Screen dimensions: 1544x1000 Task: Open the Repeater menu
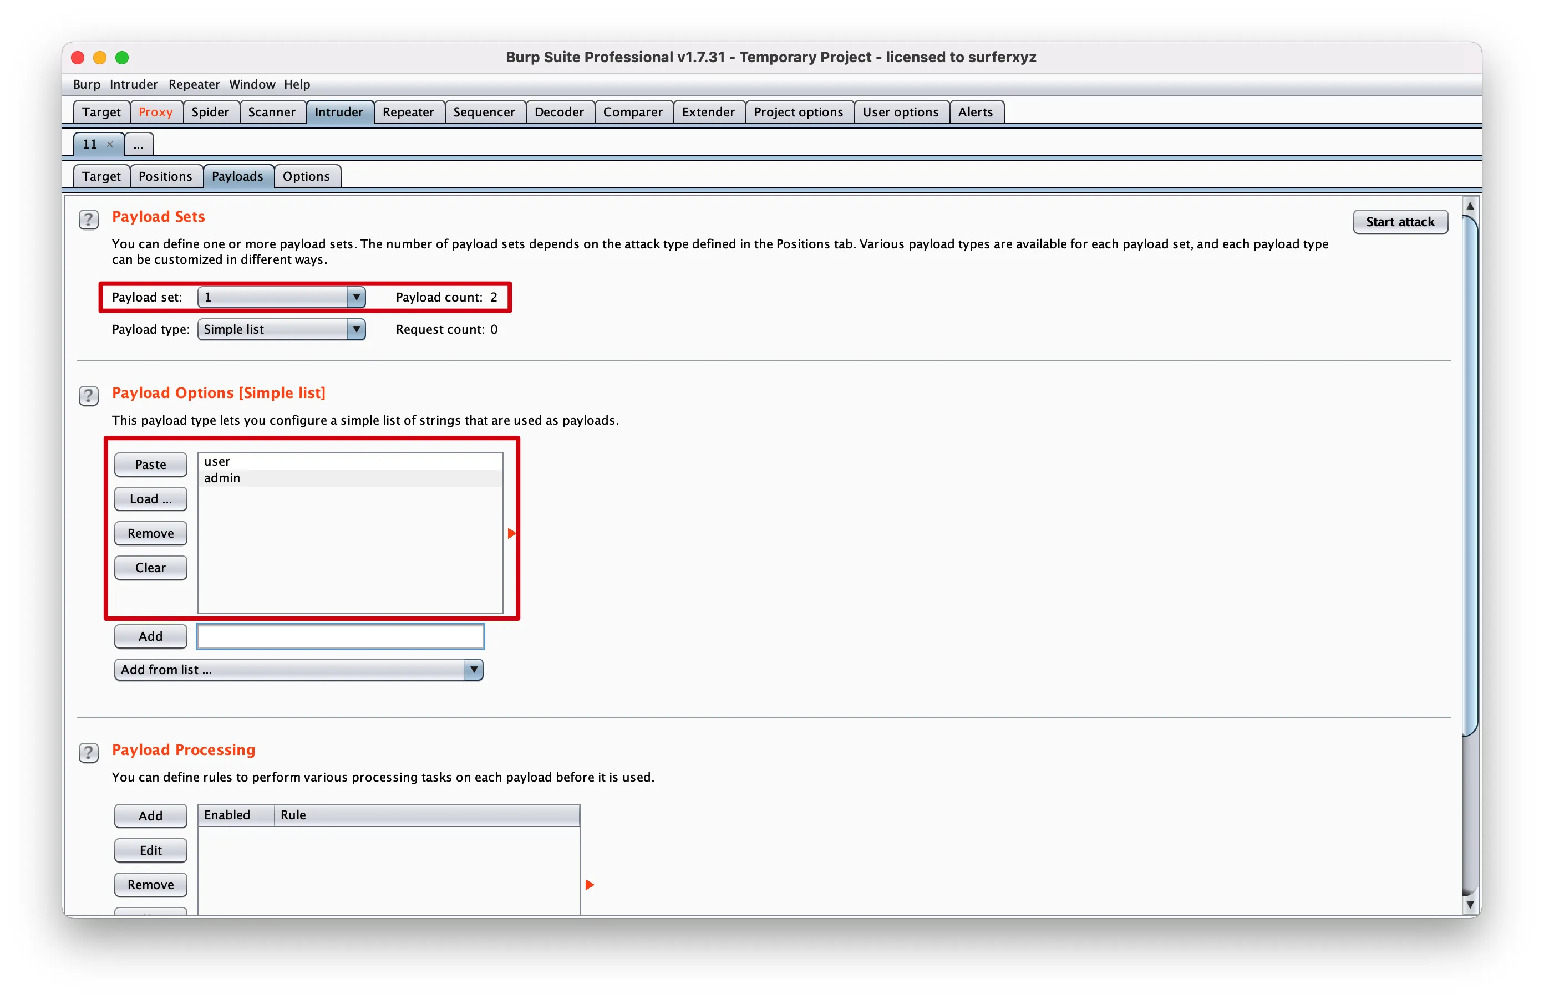194,84
